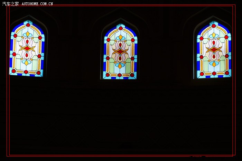
Task: Select the left stained glass window
Action: tap(27, 48)
